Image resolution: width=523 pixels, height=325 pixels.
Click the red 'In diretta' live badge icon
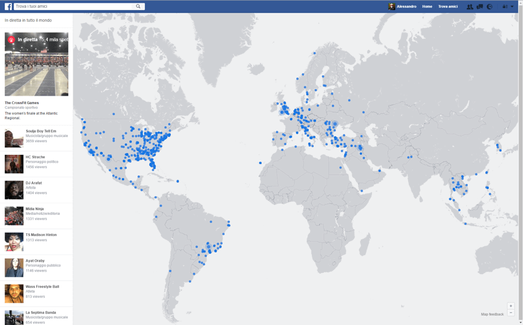(x=11, y=40)
